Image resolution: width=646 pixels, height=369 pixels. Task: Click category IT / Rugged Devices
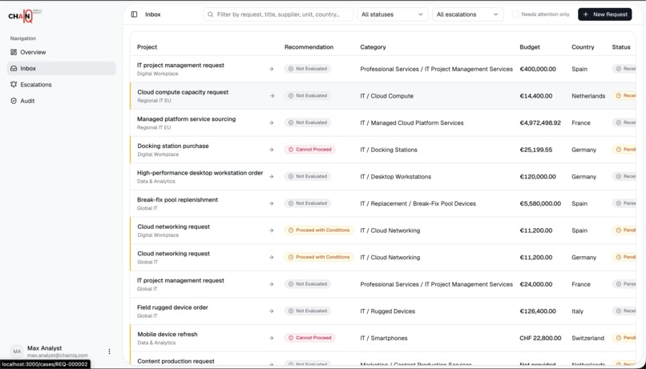(388, 311)
